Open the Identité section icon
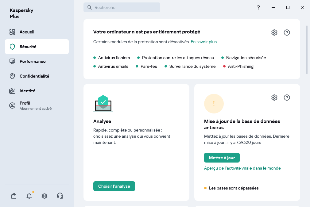The width and height of the screenshot is (310, 207). [12, 91]
